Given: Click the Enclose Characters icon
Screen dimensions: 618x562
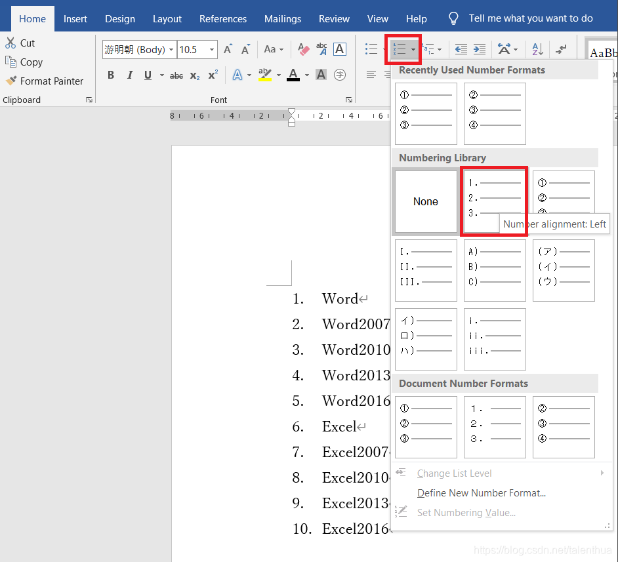Looking at the screenshot, I should tap(339, 75).
